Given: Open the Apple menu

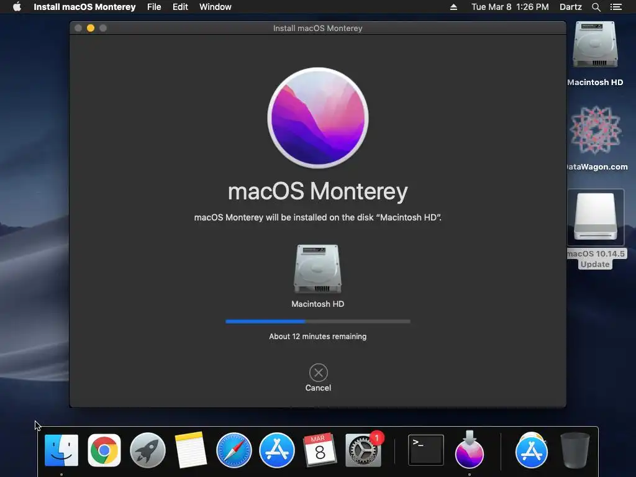Looking at the screenshot, I should click(17, 7).
